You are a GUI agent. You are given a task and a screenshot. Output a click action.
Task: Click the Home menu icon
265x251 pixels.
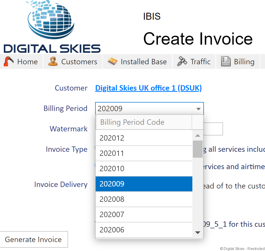9,62
